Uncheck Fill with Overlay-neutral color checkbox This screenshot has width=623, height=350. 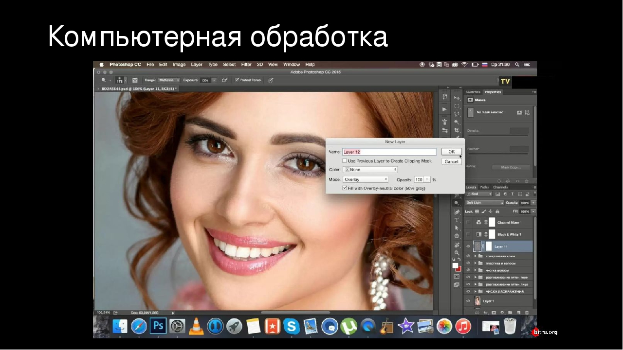pos(345,188)
